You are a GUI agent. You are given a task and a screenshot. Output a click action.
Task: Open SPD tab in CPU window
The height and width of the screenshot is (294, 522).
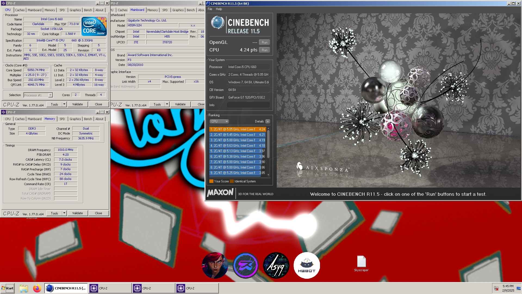(62, 10)
